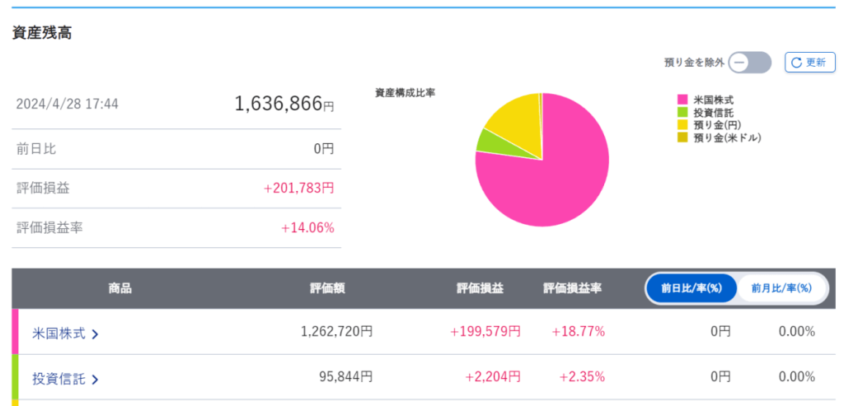The height and width of the screenshot is (406, 844).
Task: Click the 評価損益 column header
Action: (x=480, y=288)
